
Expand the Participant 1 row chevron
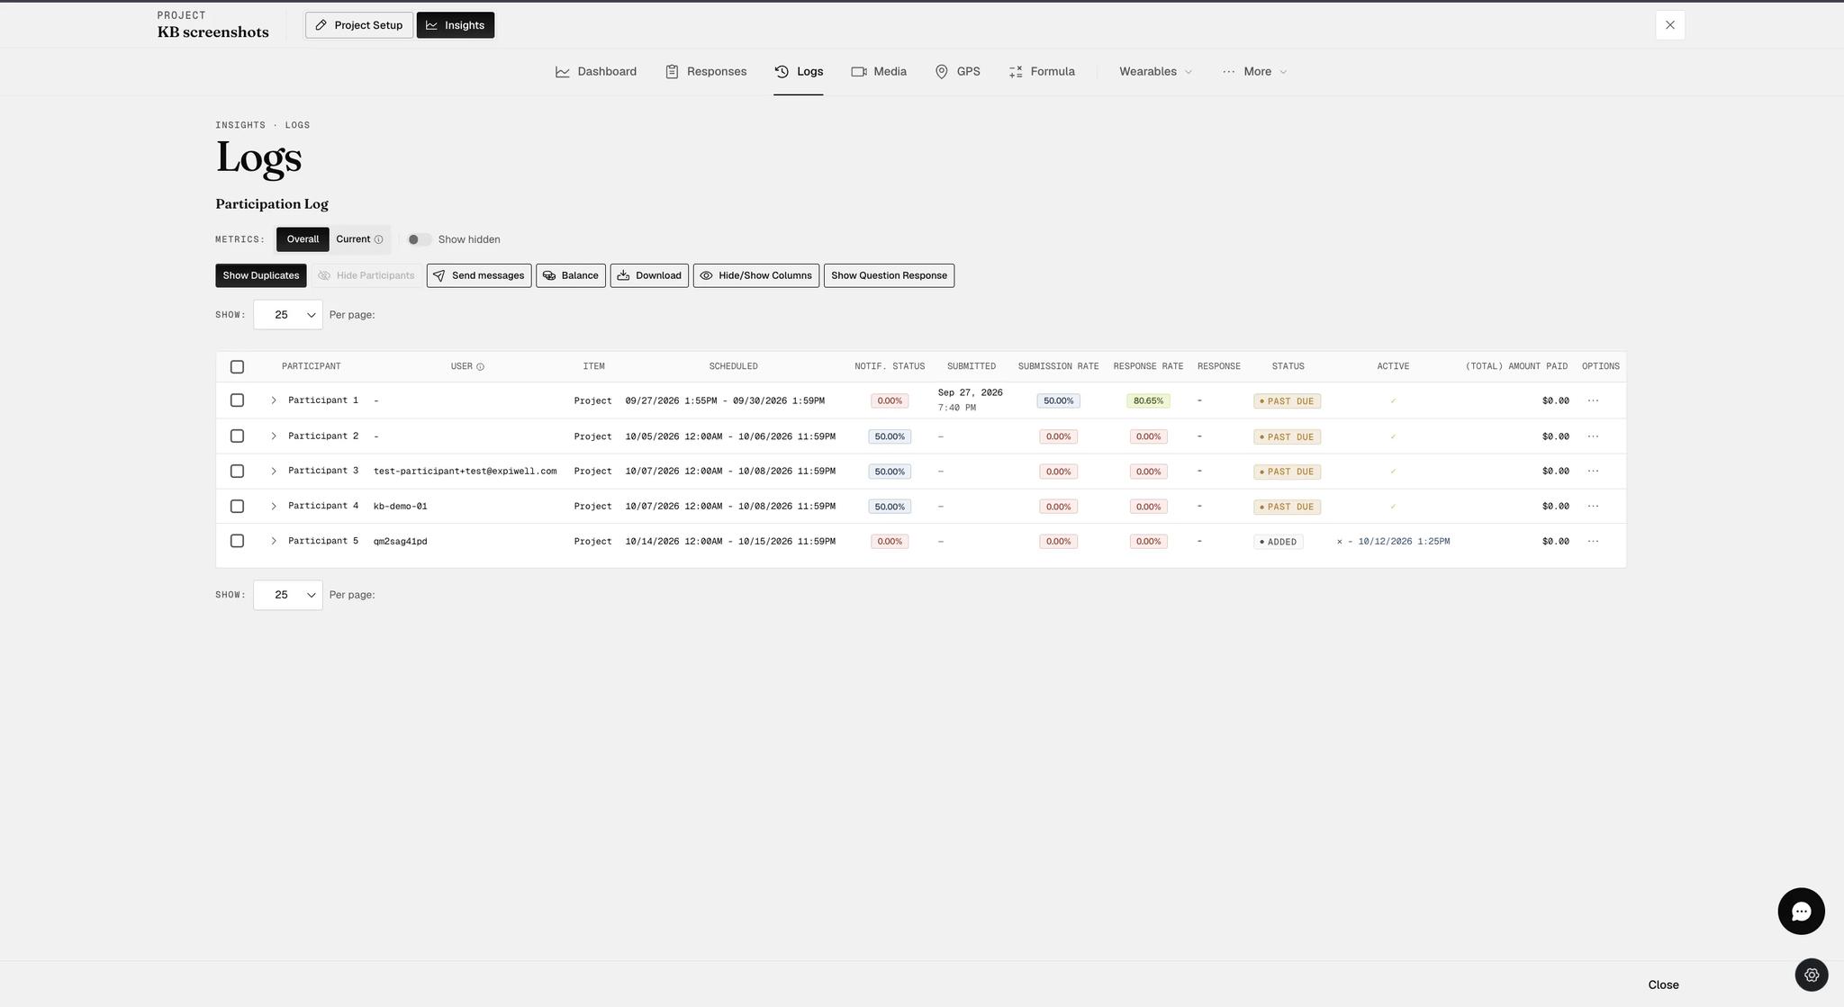[x=274, y=400]
